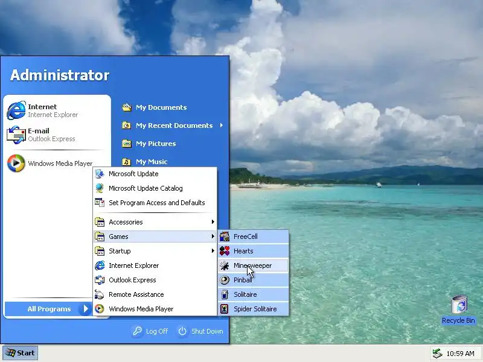The width and height of the screenshot is (483, 362).
Task: Click the Remote Assistance icon
Action: click(x=100, y=294)
